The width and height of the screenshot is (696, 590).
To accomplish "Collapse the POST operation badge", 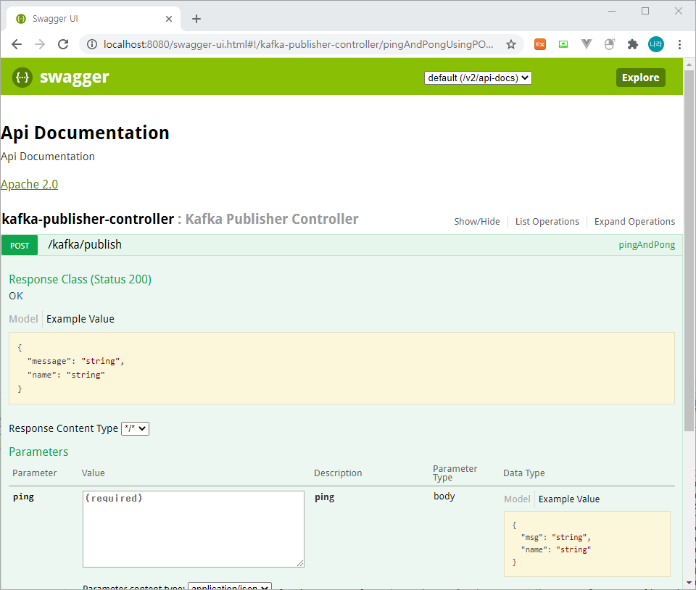I will 20,245.
